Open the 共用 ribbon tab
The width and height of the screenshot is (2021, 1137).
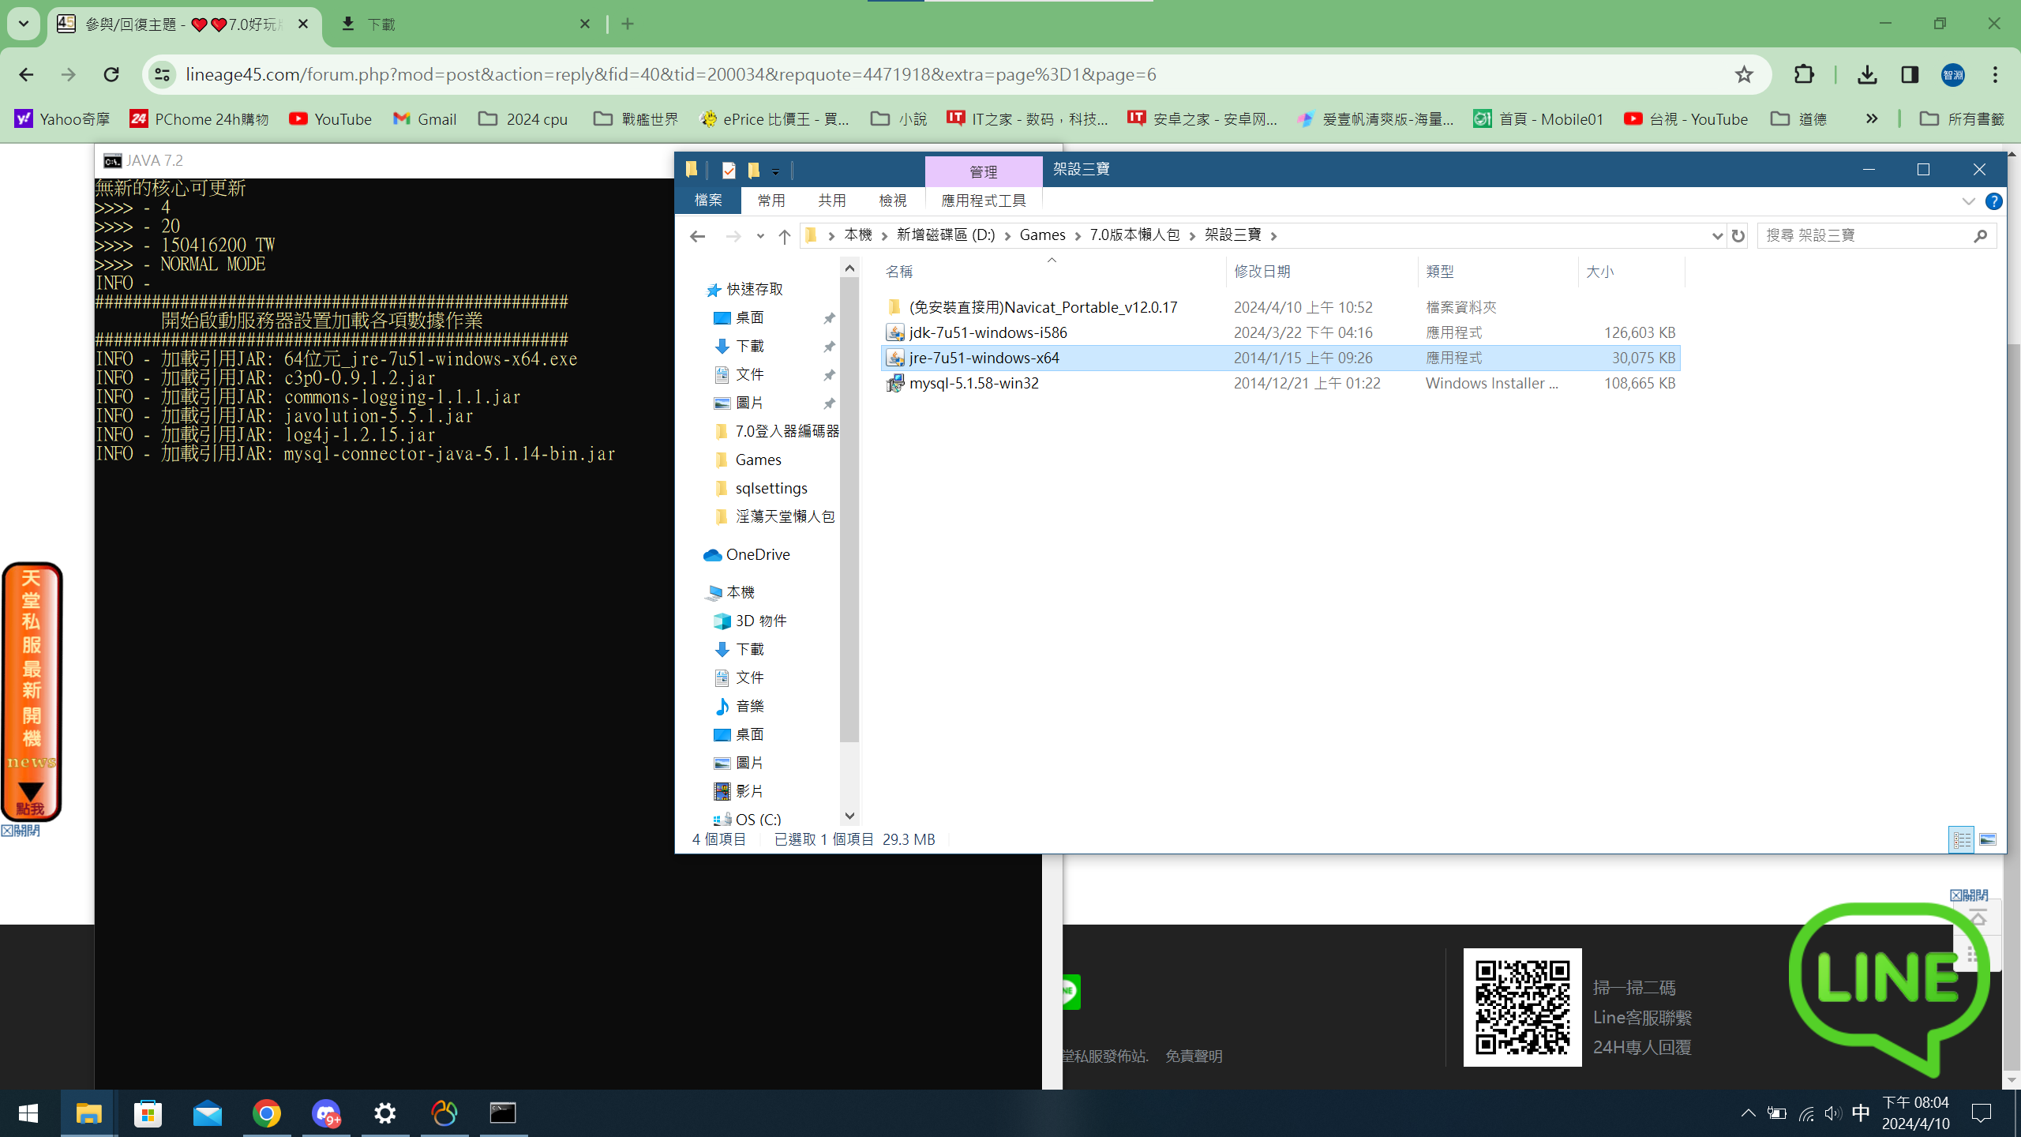[x=832, y=201]
